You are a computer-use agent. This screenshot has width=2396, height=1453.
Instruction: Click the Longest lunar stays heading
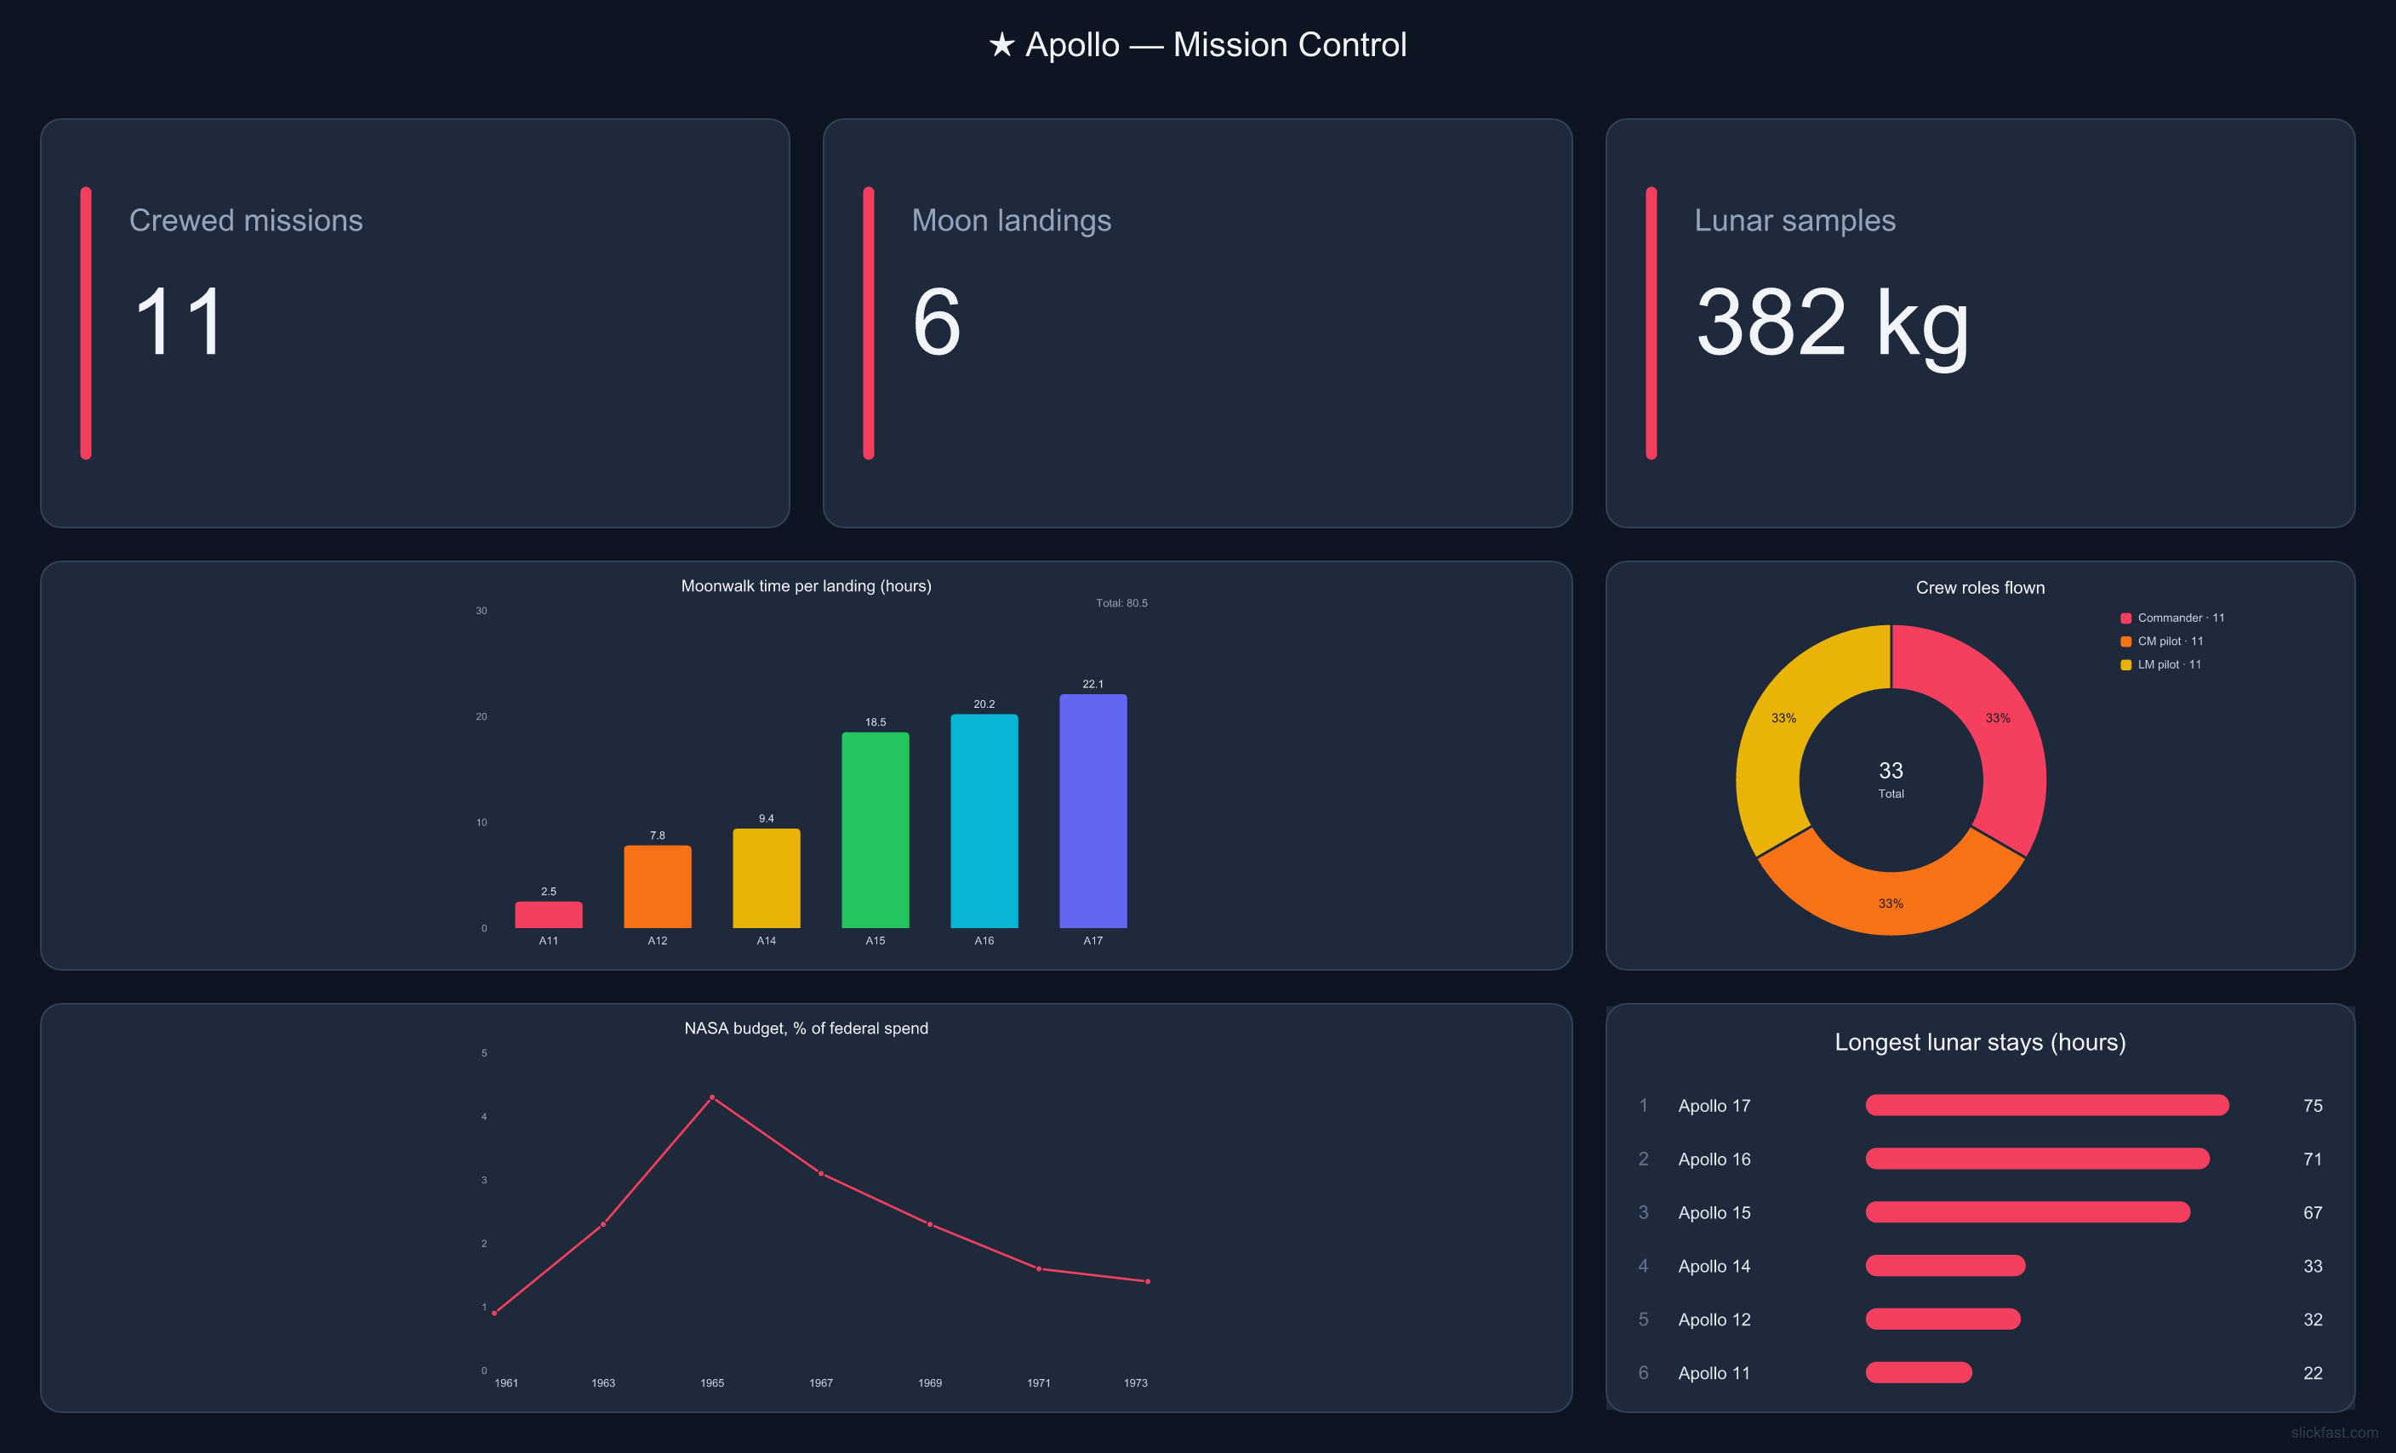tap(1980, 1043)
